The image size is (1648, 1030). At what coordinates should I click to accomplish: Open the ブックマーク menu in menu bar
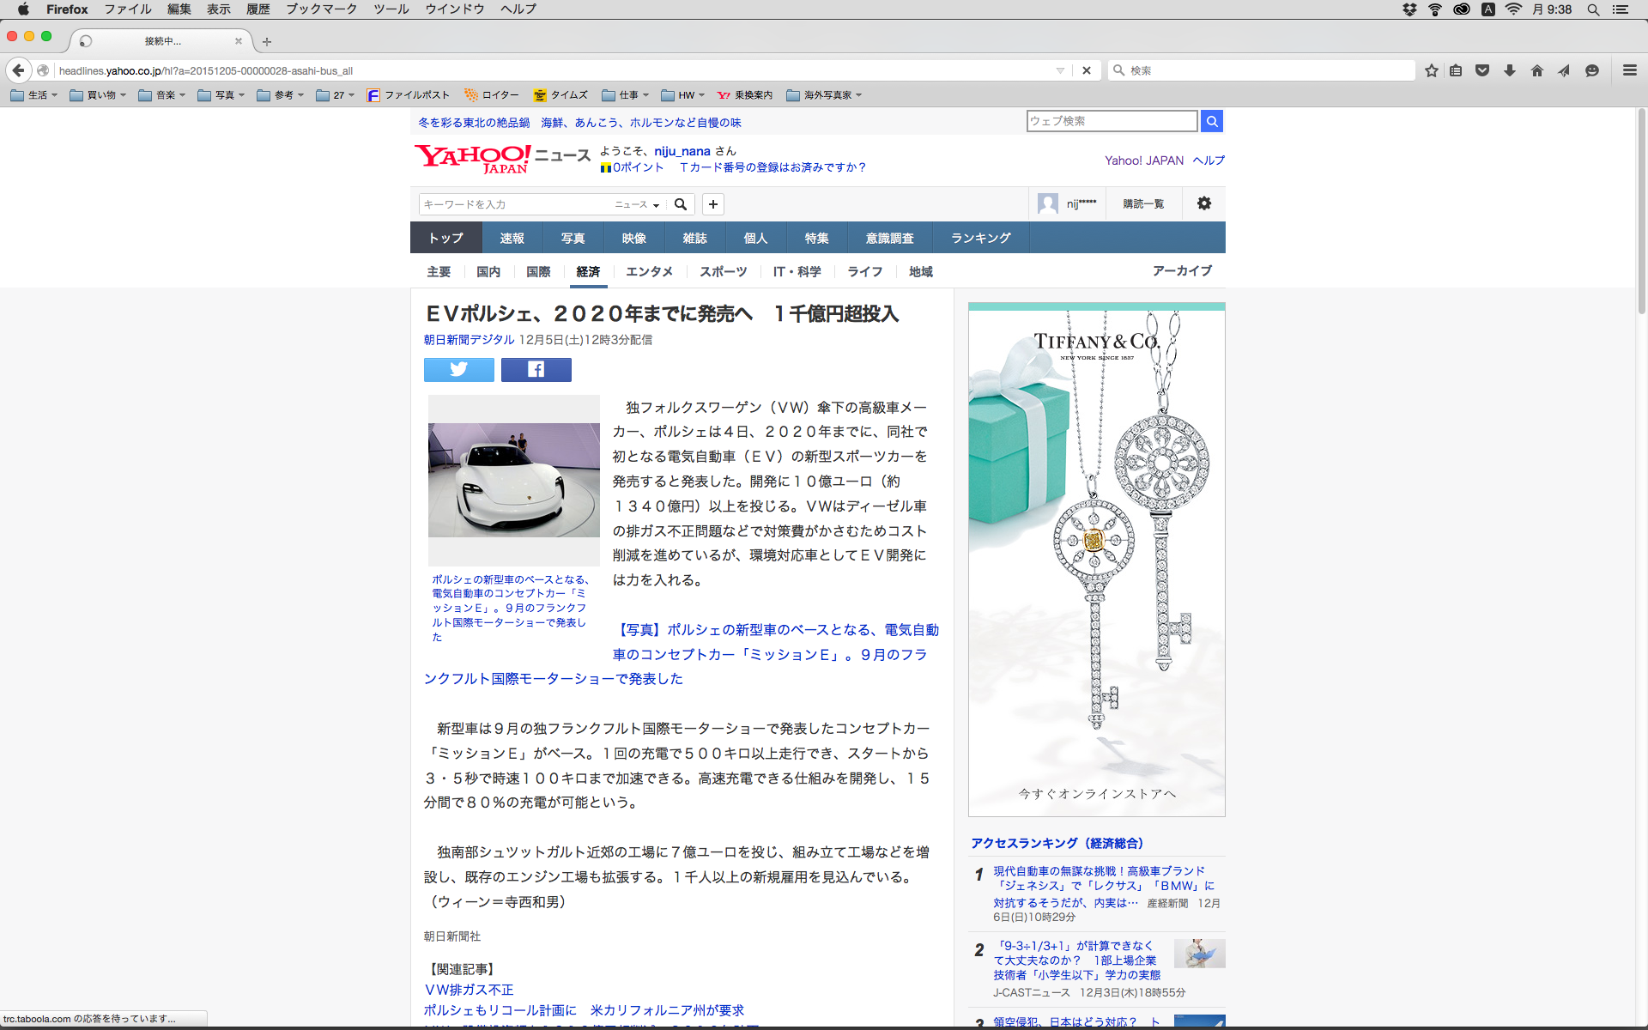pos(321,9)
